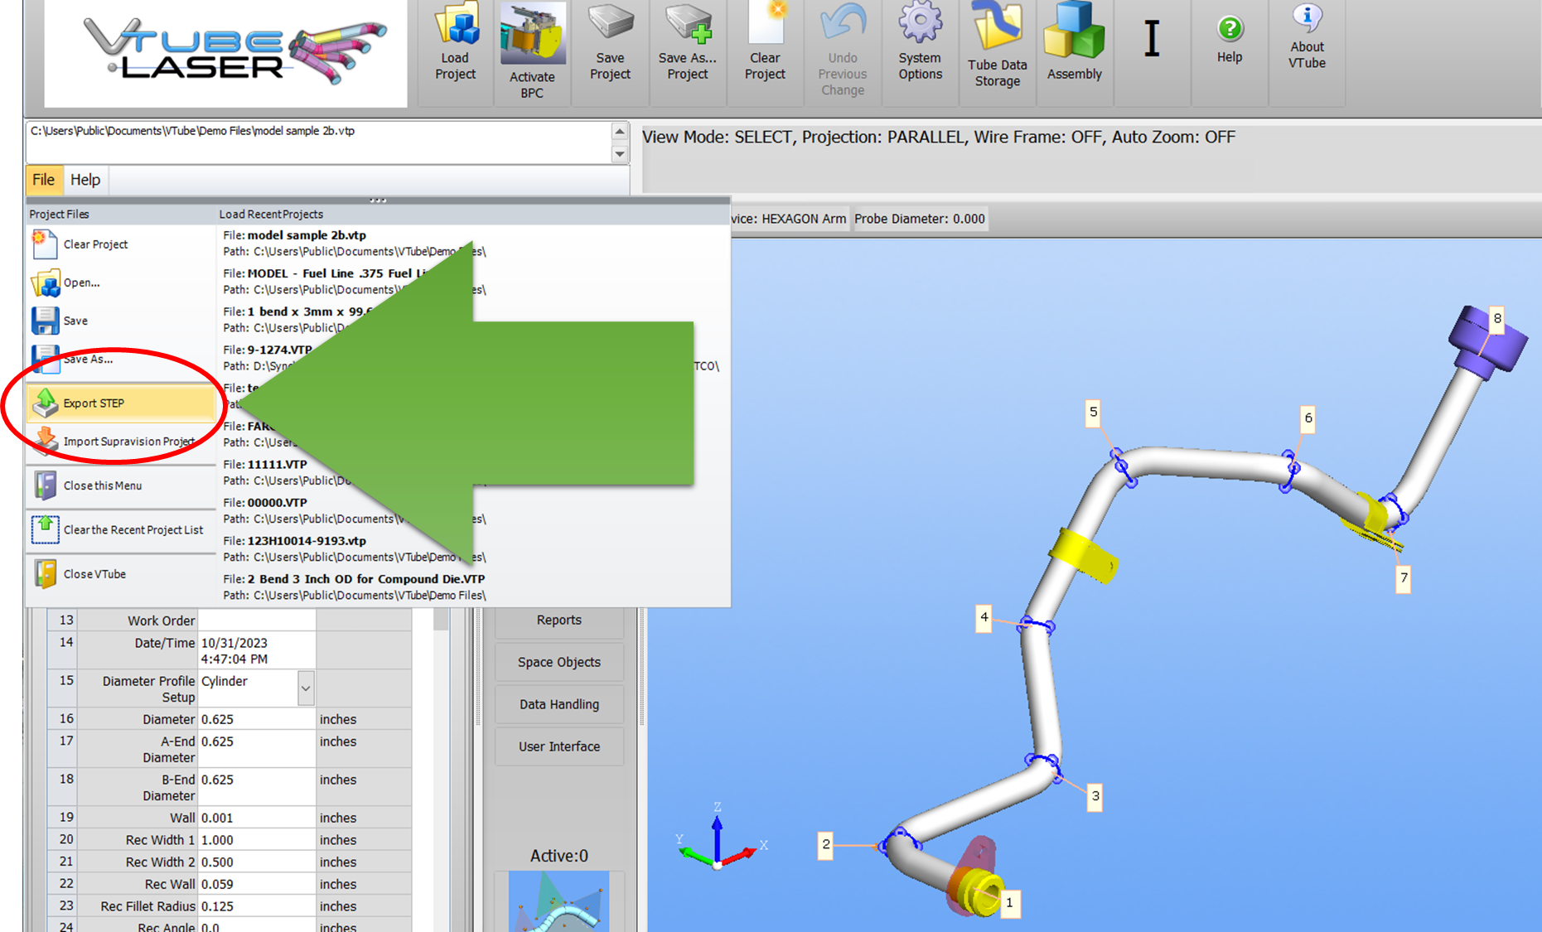This screenshot has height=932, width=1542.
Task: Click Probe Diameter: 0.000 status label
Action: click(920, 219)
